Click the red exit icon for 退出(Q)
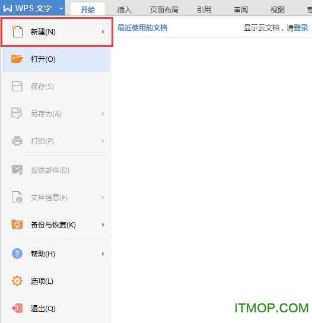The image size is (312, 323). point(17,308)
